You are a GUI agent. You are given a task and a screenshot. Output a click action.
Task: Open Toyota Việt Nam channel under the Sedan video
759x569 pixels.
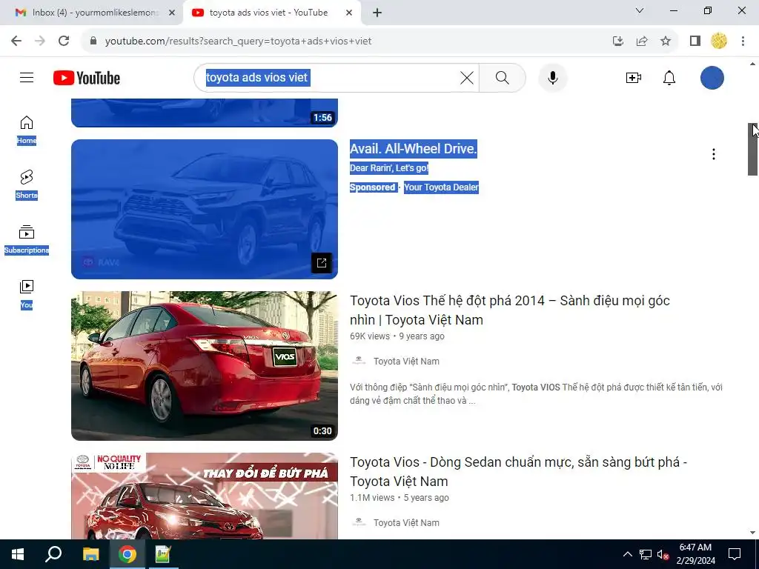[x=406, y=523]
